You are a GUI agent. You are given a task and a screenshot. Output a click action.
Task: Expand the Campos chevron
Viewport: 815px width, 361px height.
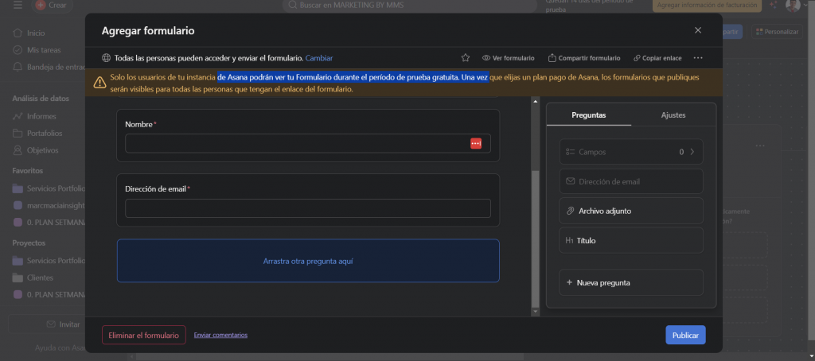[x=692, y=151]
